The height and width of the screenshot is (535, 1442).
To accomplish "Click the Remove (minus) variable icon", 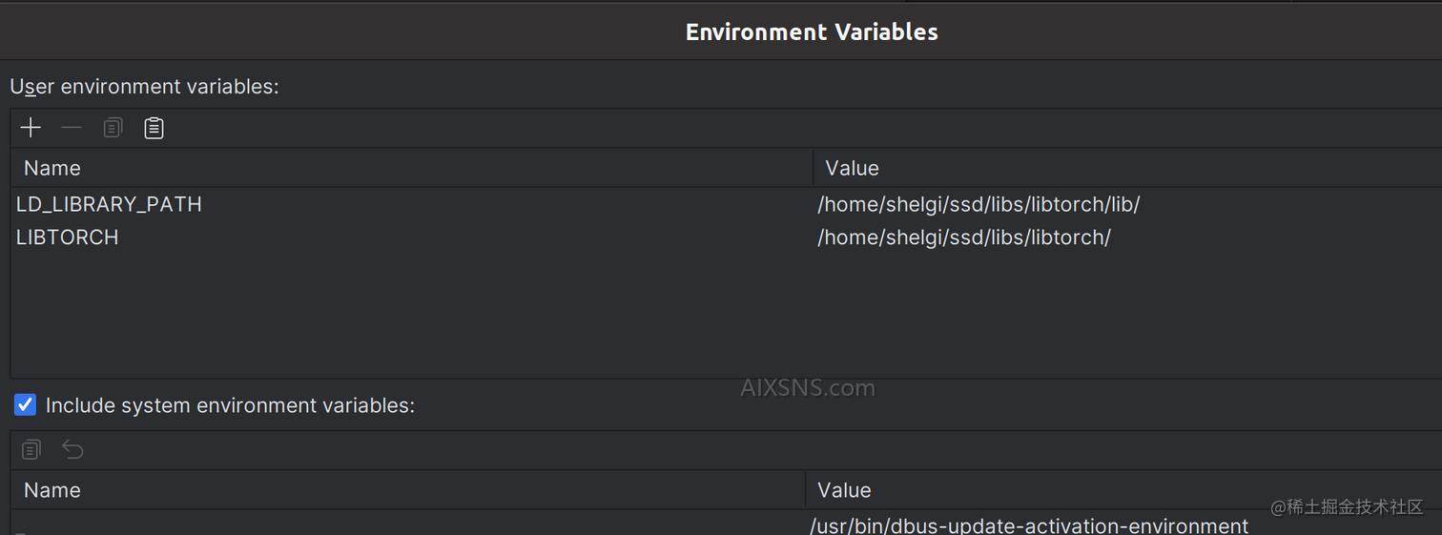I will pos(72,128).
